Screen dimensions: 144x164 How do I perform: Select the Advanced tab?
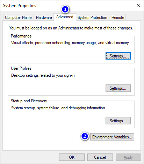(65, 17)
